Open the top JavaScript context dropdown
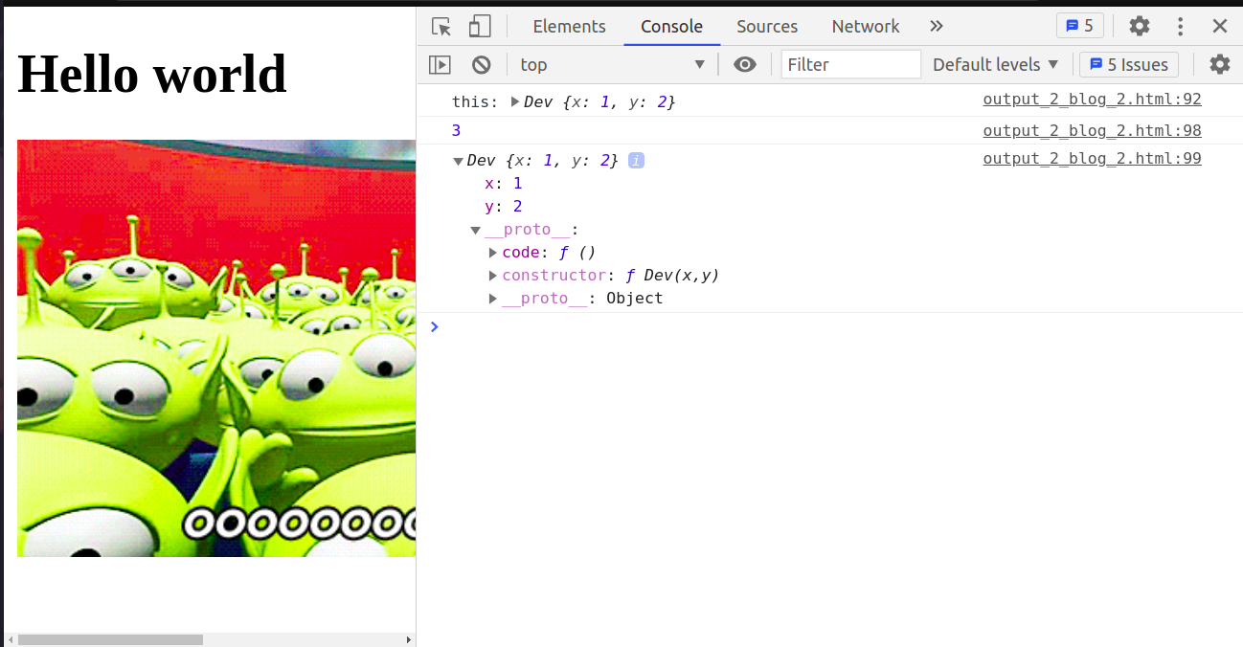1243x647 pixels. click(x=612, y=65)
